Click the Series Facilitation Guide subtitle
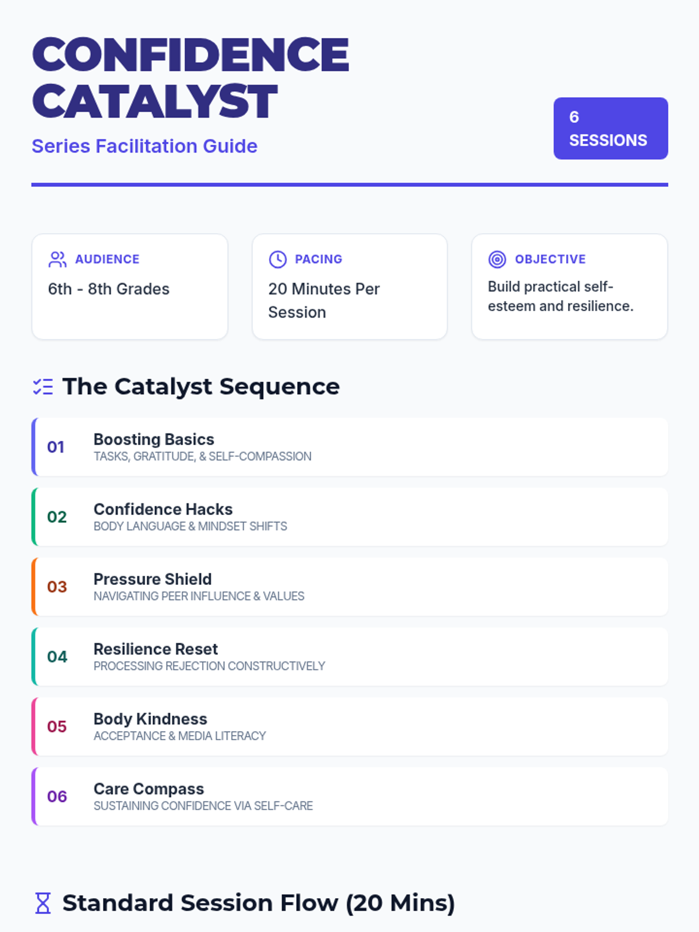 coord(144,146)
